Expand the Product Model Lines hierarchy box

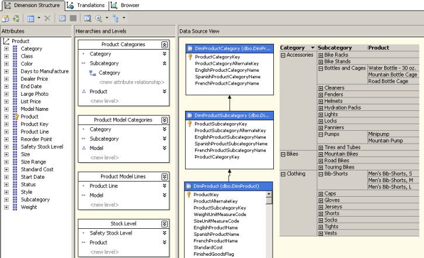[x=165, y=177]
